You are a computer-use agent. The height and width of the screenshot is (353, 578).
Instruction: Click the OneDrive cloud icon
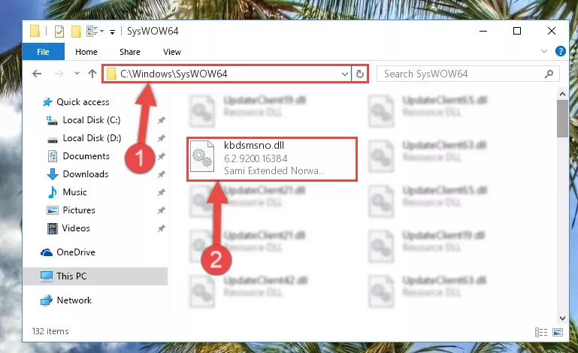point(47,252)
